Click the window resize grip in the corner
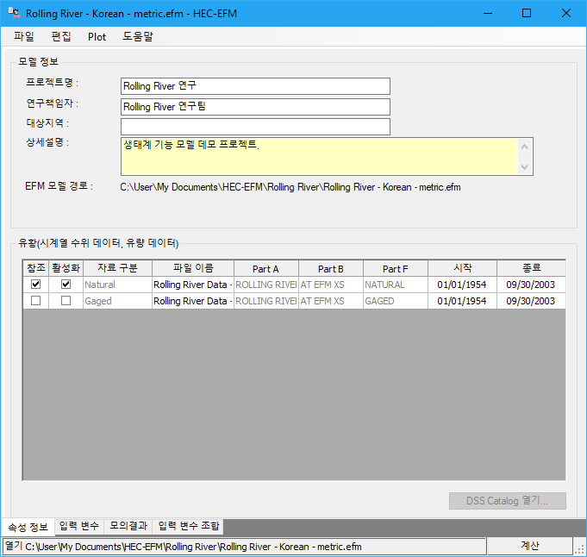 tap(580, 549)
